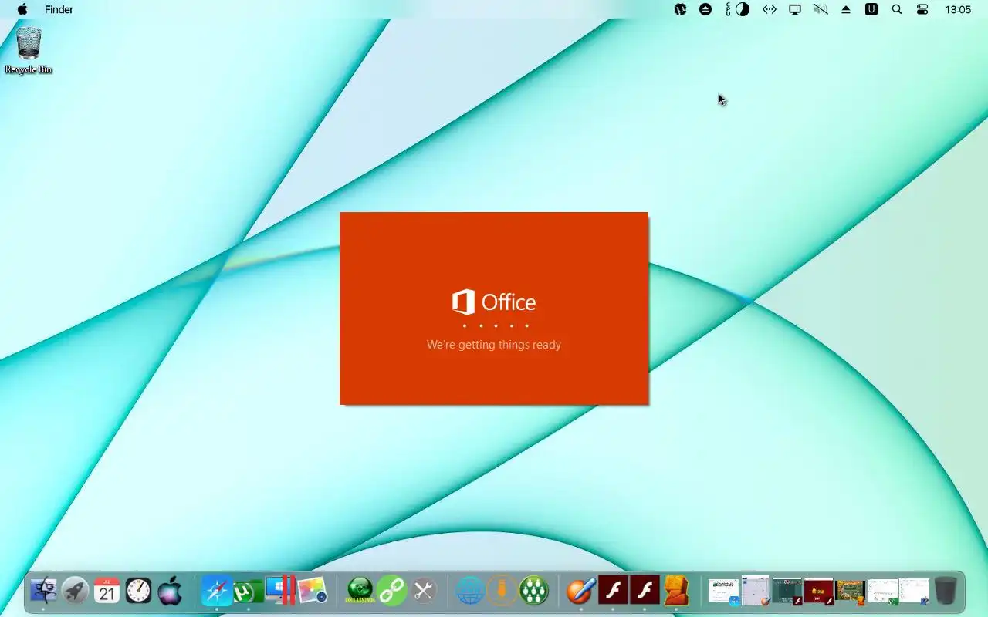Open the green uTorrent dock icon

248,591
